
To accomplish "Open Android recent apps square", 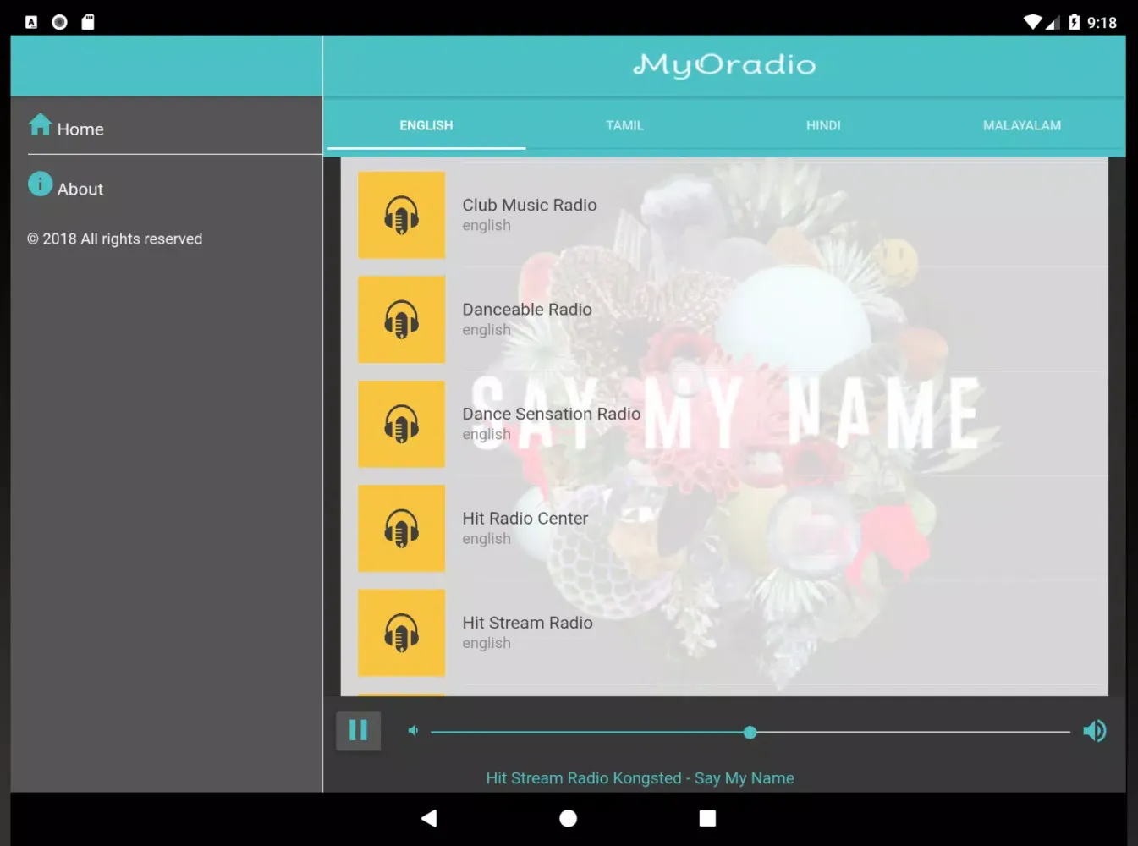I will tap(707, 818).
